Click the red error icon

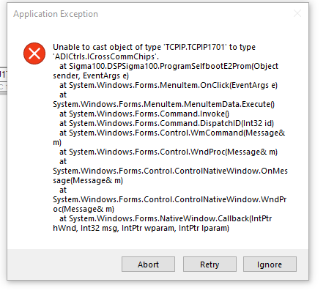click(34, 53)
